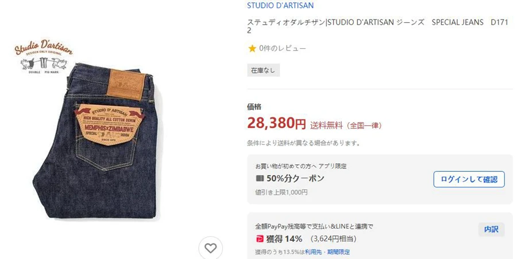Click the 在庫なし stock status badge

coord(264,70)
